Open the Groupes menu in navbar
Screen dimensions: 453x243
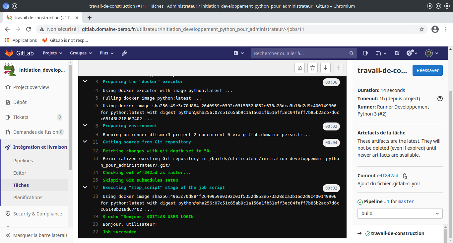click(x=81, y=53)
